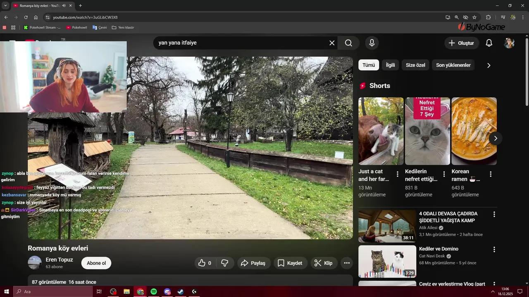
Task: Select the Size özel filter chip
Action: [415, 65]
